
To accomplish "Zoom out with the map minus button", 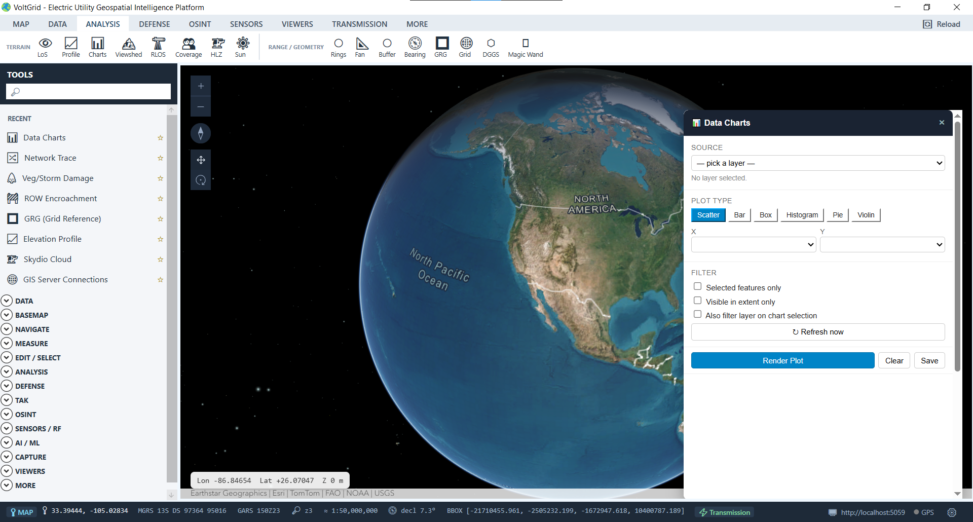I will (x=201, y=107).
